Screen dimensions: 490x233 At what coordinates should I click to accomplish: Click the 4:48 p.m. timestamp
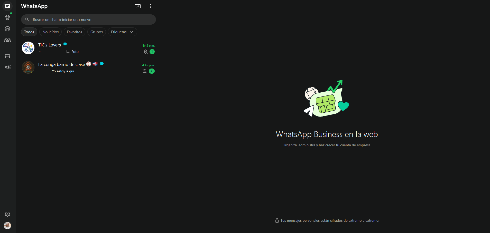(149, 46)
